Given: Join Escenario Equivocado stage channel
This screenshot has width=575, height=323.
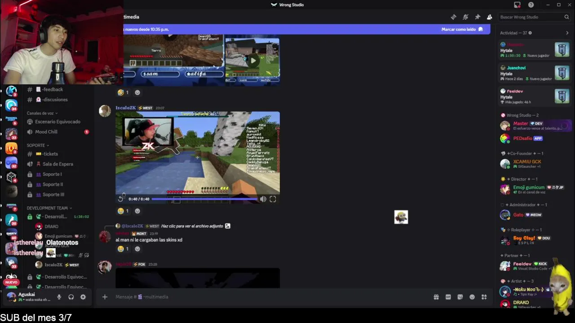Looking at the screenshot, I should (x=57, y=122).
